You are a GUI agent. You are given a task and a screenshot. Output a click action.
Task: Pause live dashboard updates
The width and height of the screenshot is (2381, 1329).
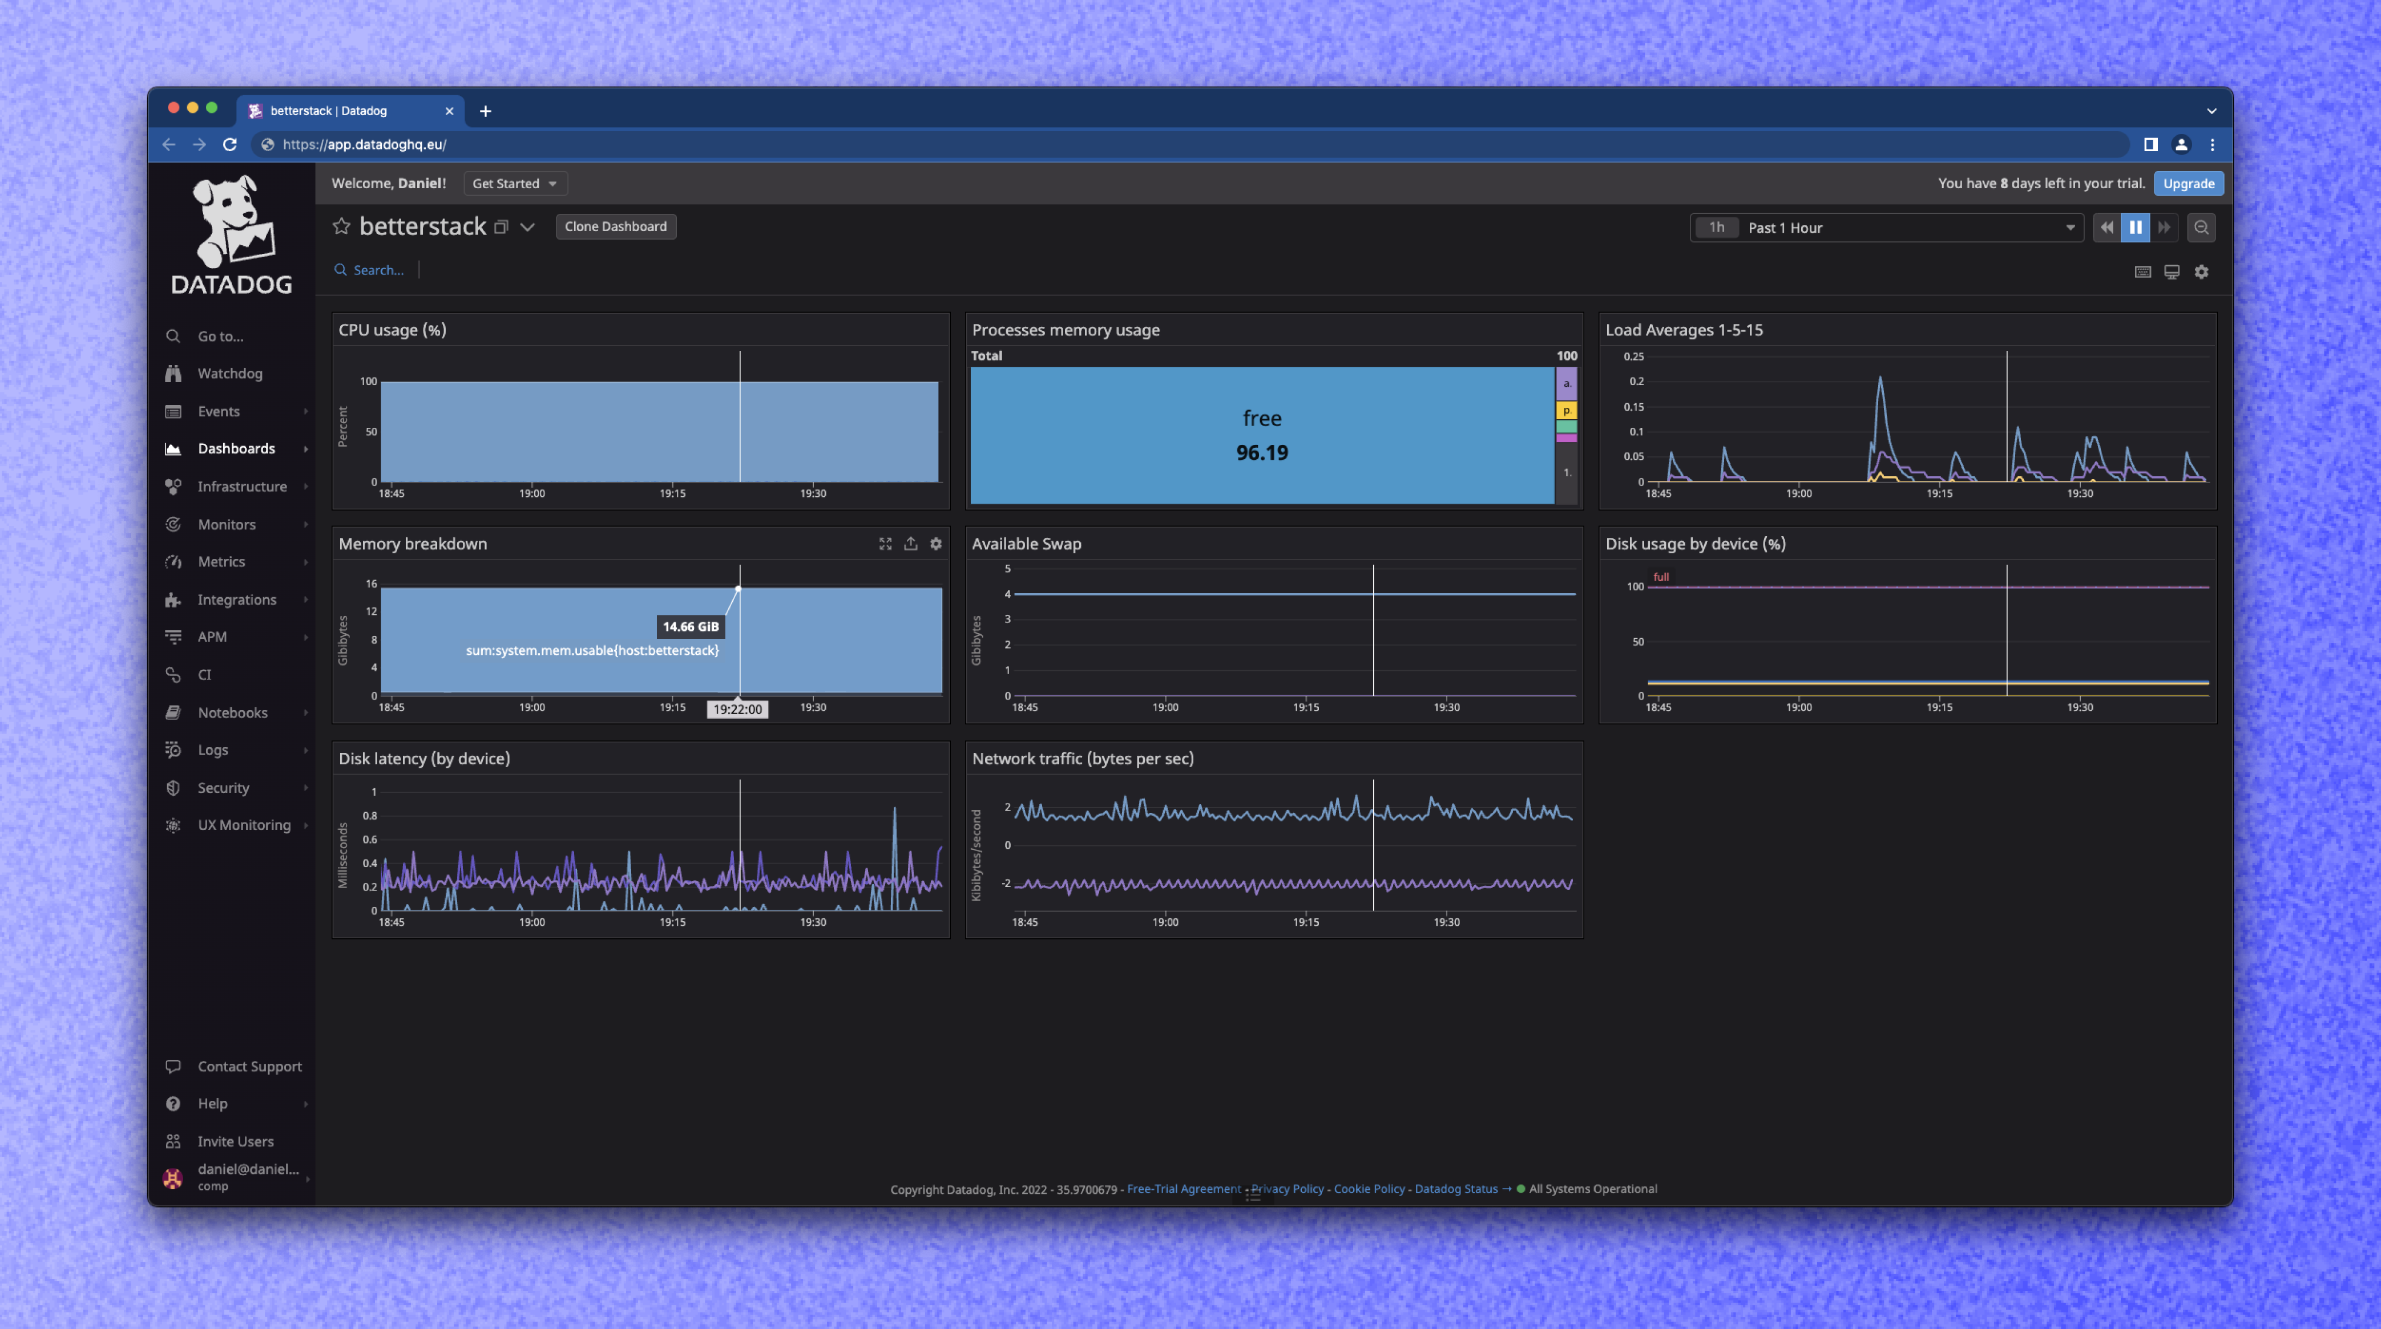(2135, 227)
